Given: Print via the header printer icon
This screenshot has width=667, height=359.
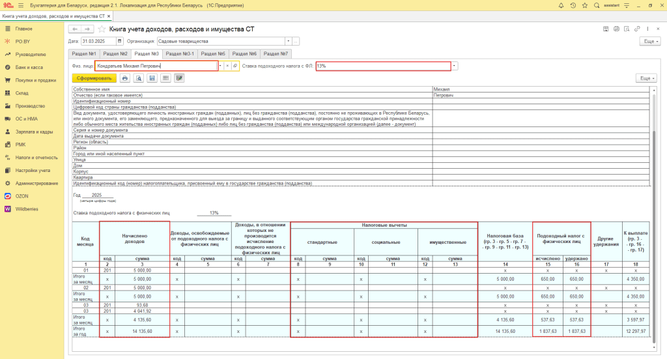Looking at the screenshot, I should point(616,29).
